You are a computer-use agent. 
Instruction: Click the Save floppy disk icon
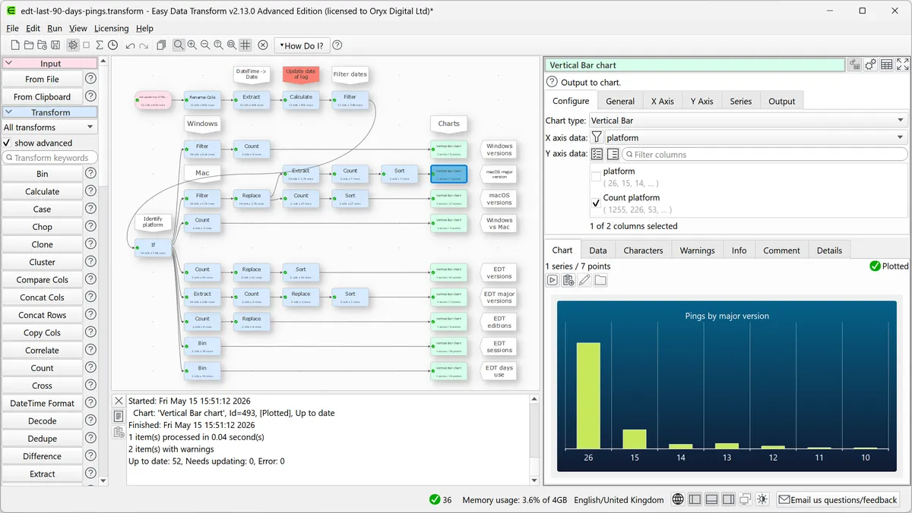coord(55,46)
